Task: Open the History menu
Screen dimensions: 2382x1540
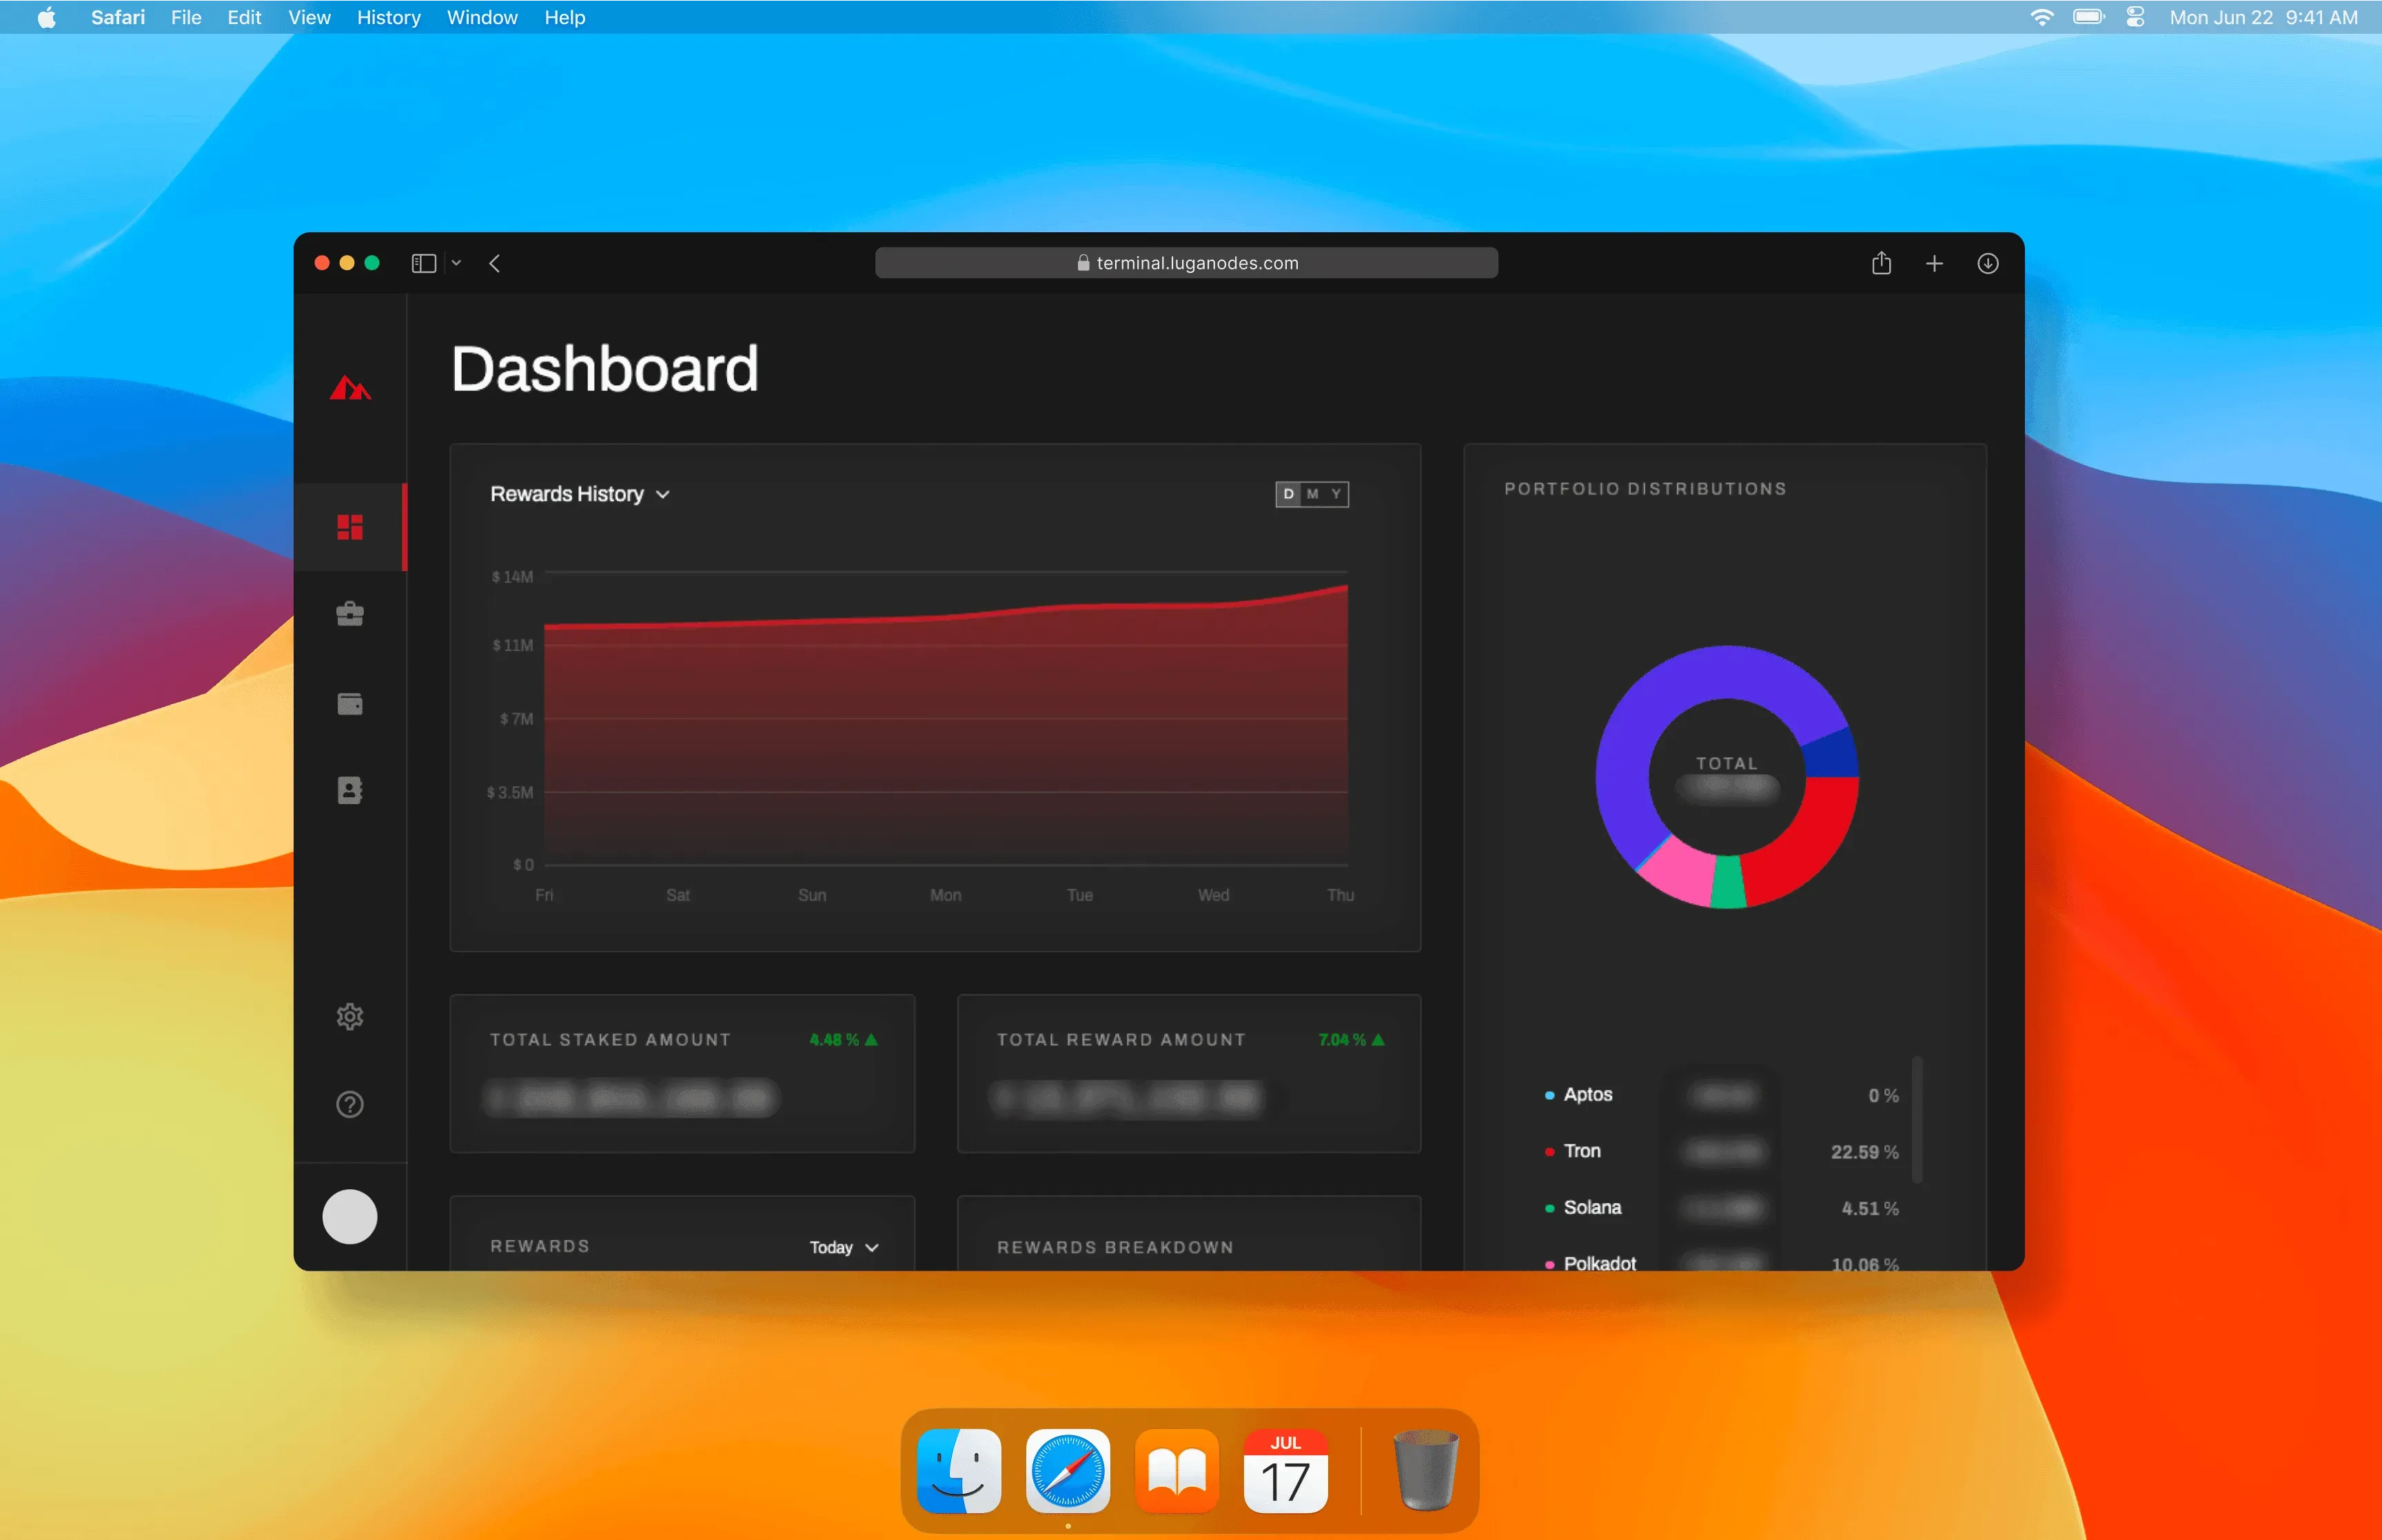Action: 388,17
